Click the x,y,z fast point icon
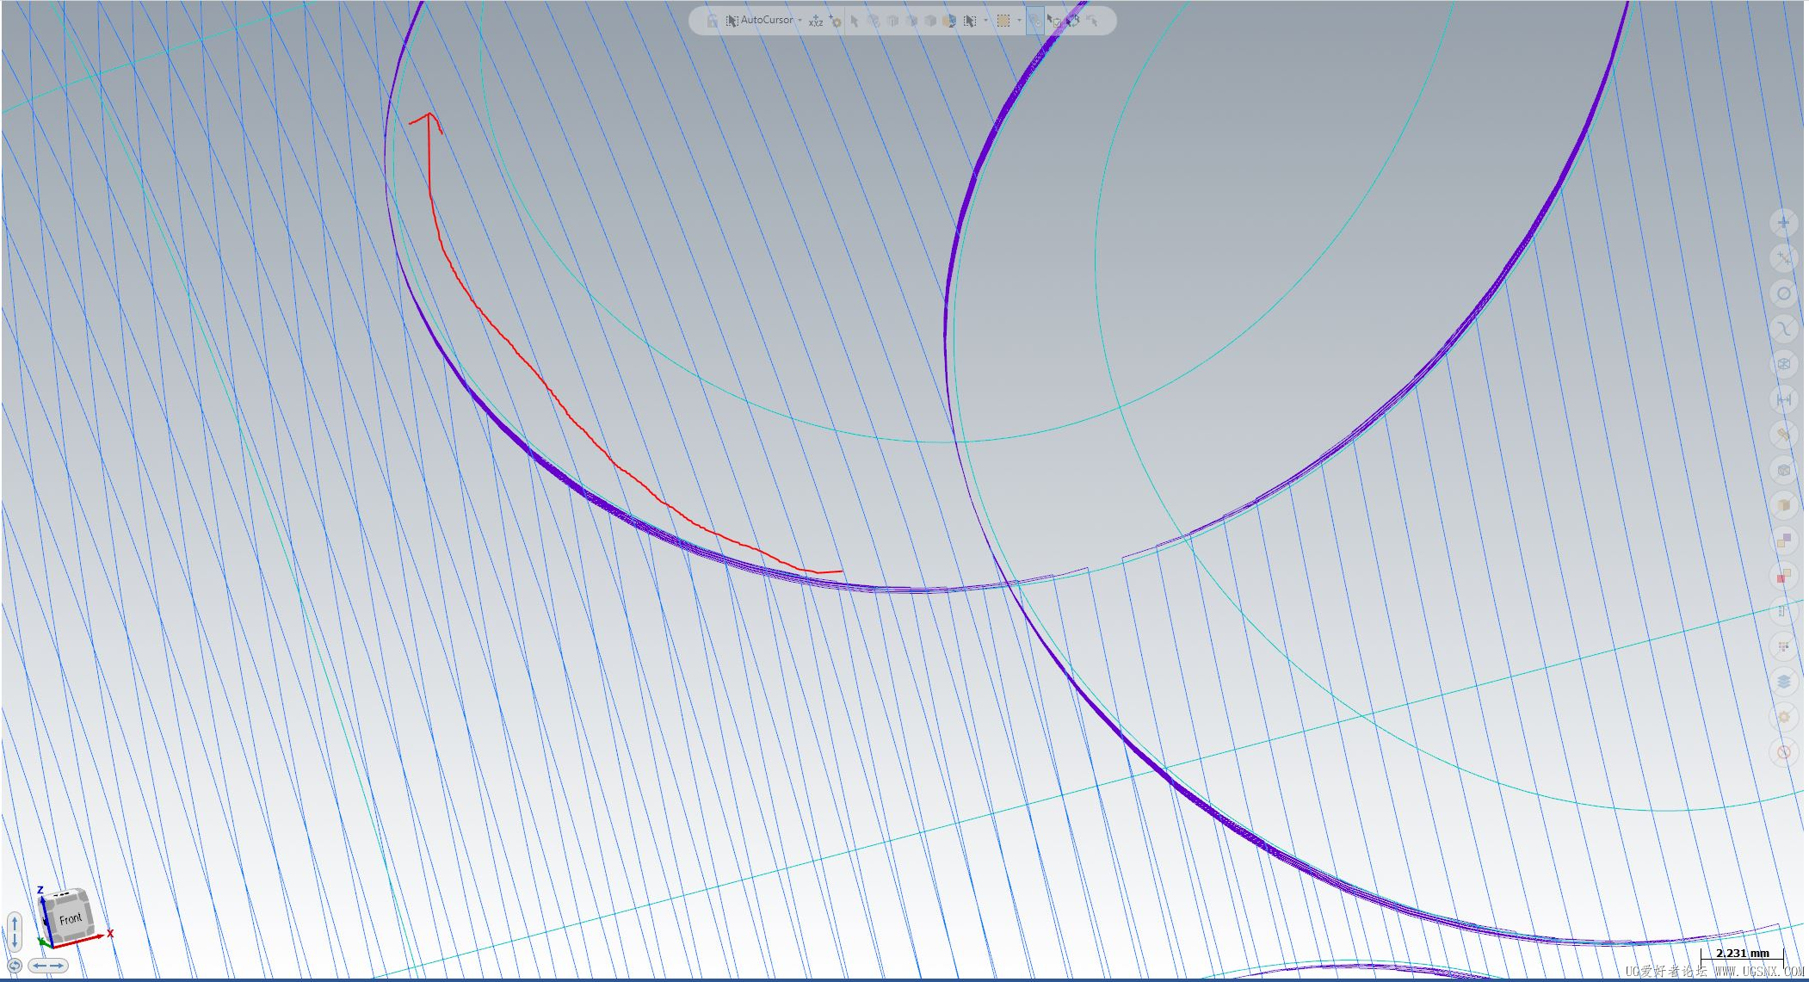Image resolution: width=1809 pixels, height=982 pixels. point(816,21)
